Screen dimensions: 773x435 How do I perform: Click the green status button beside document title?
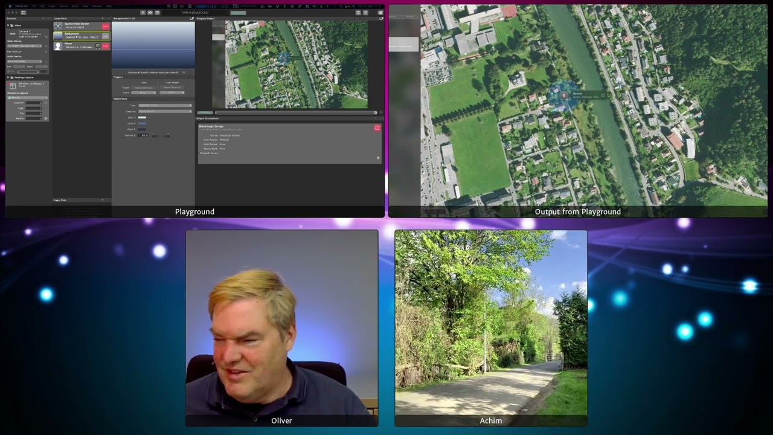(x=238, y=13)
